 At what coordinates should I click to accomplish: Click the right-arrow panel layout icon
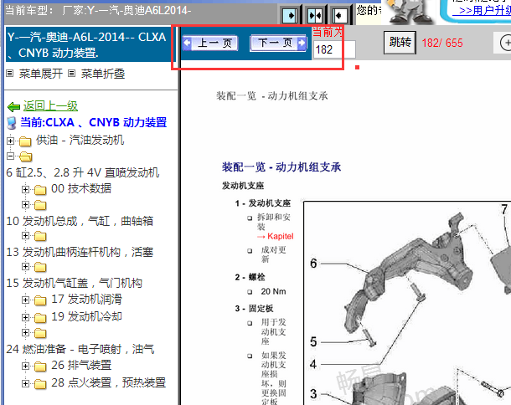[290, 15]
